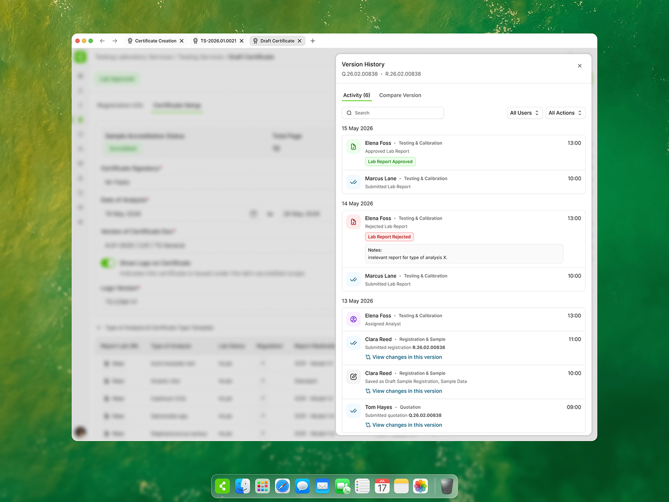Close the TS-2026.01.0021 tab
This screenshot has height=502, width=669.
click(242, 41)
